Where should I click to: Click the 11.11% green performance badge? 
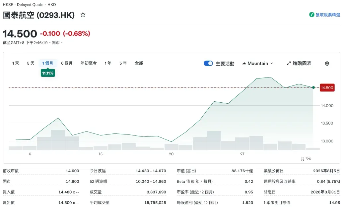point(48,73)
